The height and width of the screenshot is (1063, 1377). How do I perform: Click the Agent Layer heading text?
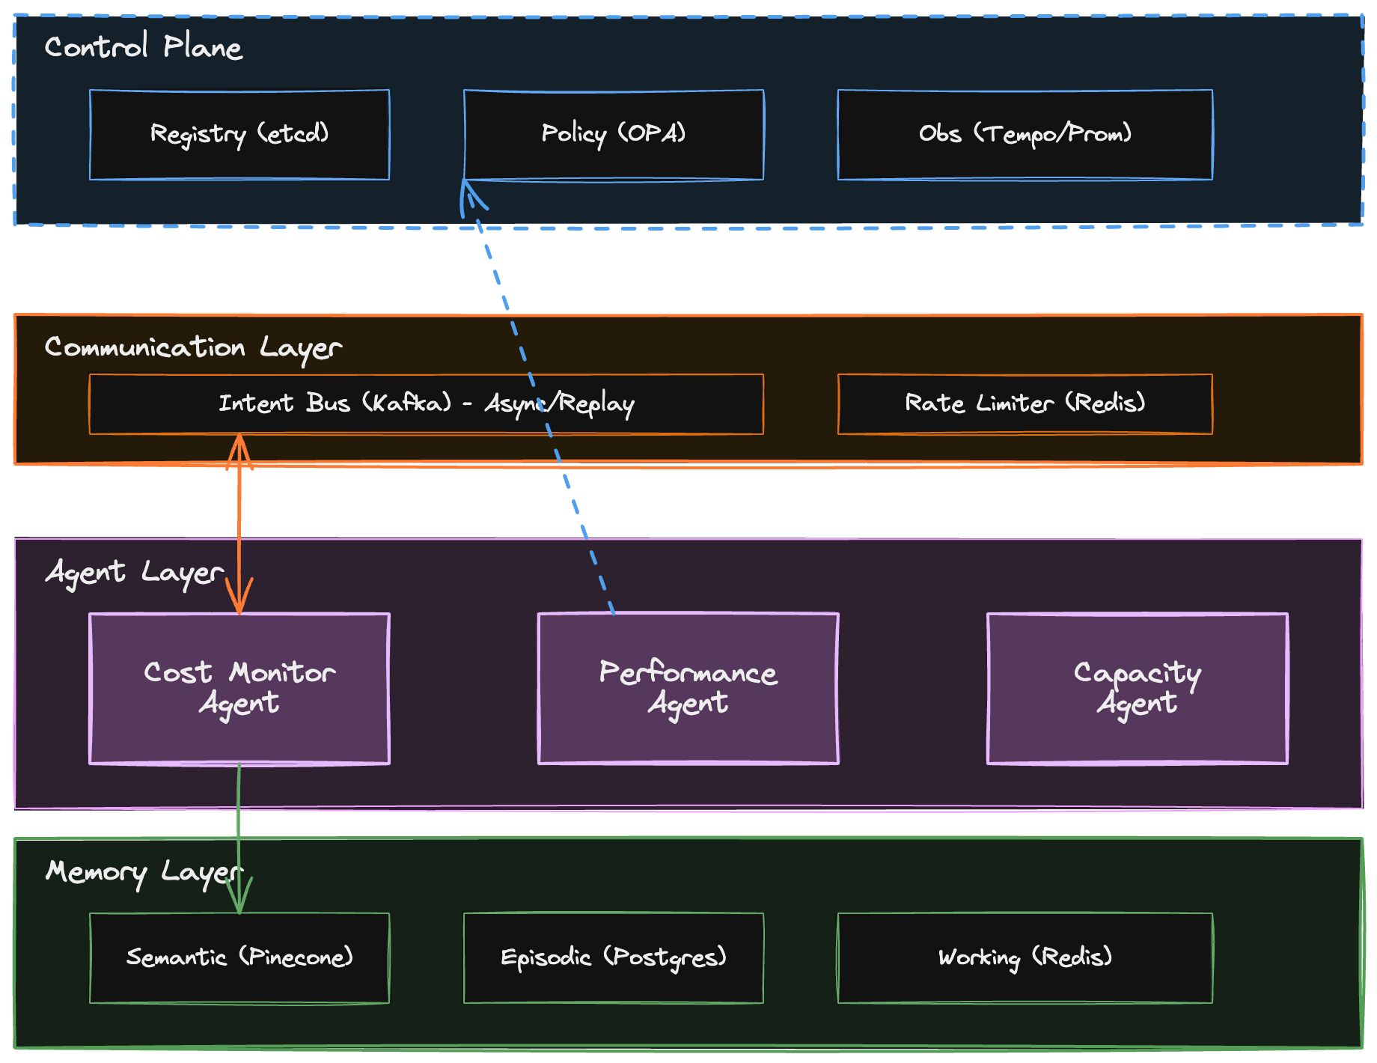[x=133, y=573]
